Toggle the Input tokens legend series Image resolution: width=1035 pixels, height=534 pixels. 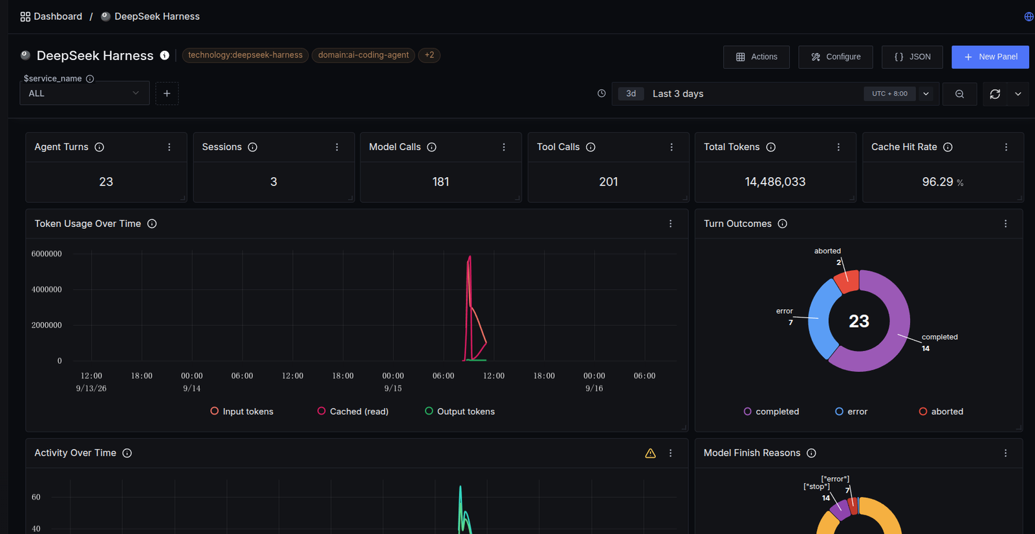pyautogui.click(x=242, y=411)
